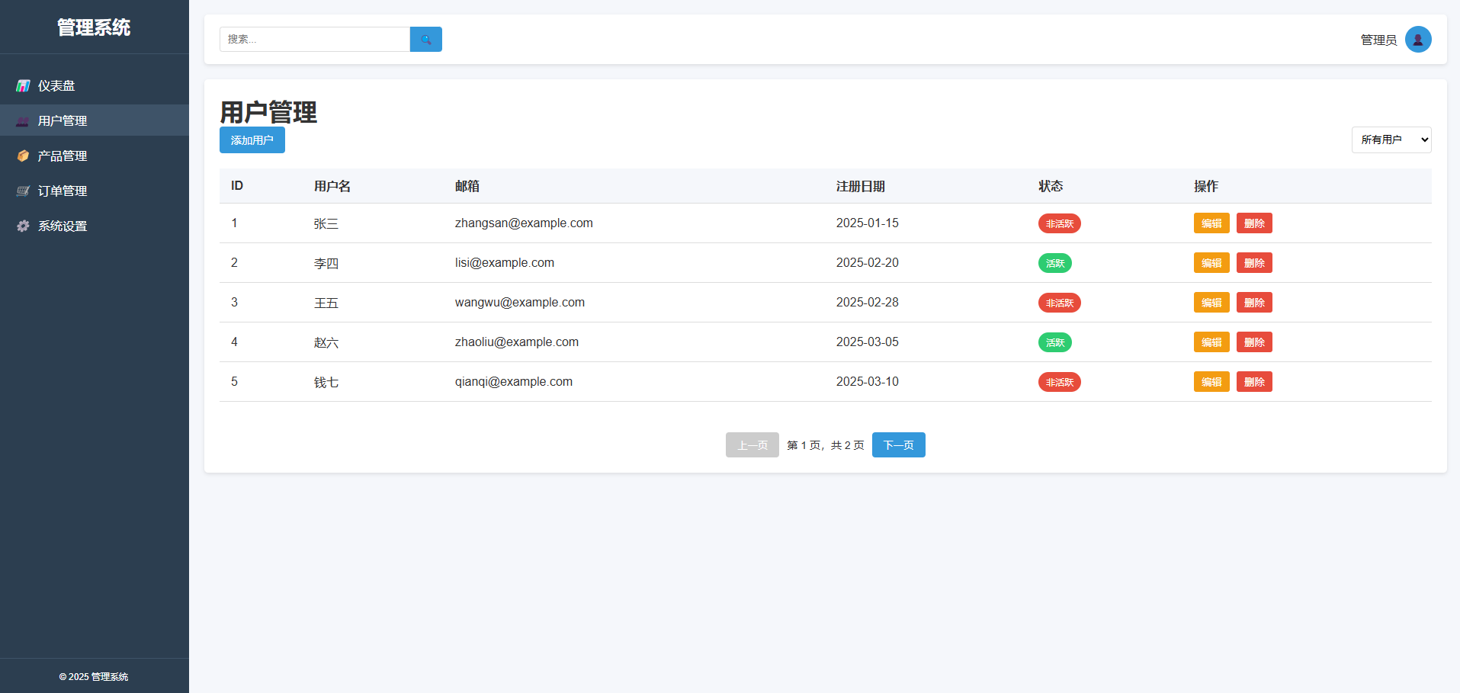The height and width of the screenshot is (693, 1460).
Task: Click 非活跃 status badge for 王五
Action: coord(1059,303)
